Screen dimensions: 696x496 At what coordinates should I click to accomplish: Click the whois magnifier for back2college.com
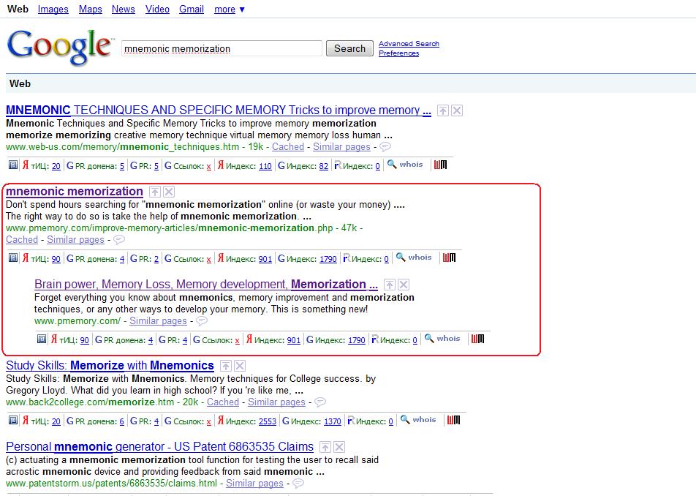point(405,420)
